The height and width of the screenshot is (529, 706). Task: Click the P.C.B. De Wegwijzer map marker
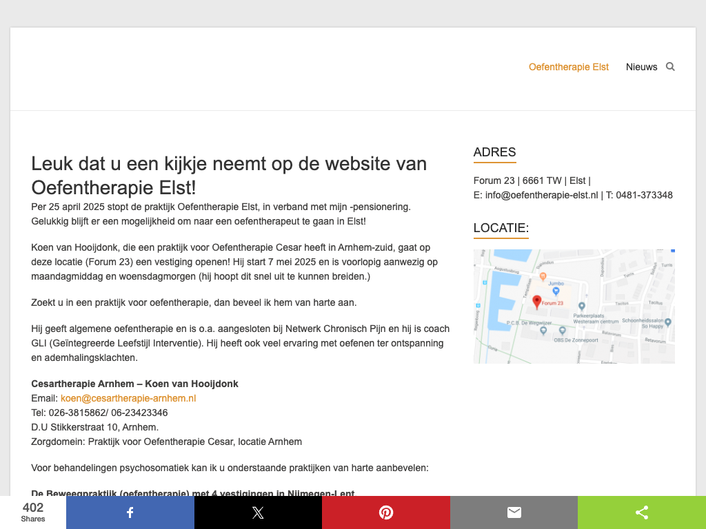tap(543, 331)
